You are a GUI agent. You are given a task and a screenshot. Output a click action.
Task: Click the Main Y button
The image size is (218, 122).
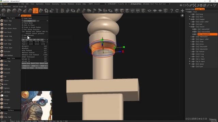click(35, 66)
